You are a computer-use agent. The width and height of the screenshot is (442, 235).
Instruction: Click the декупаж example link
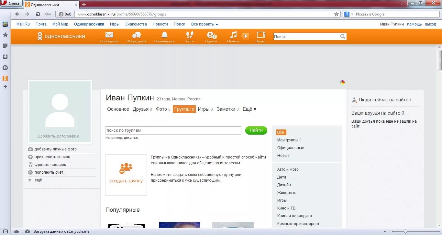tap(131, 138)
